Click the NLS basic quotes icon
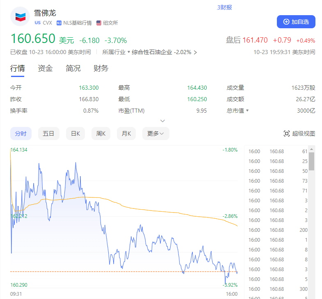Image resolution: width=322 pixels, height=299 pixels. [x=59, y=23]
